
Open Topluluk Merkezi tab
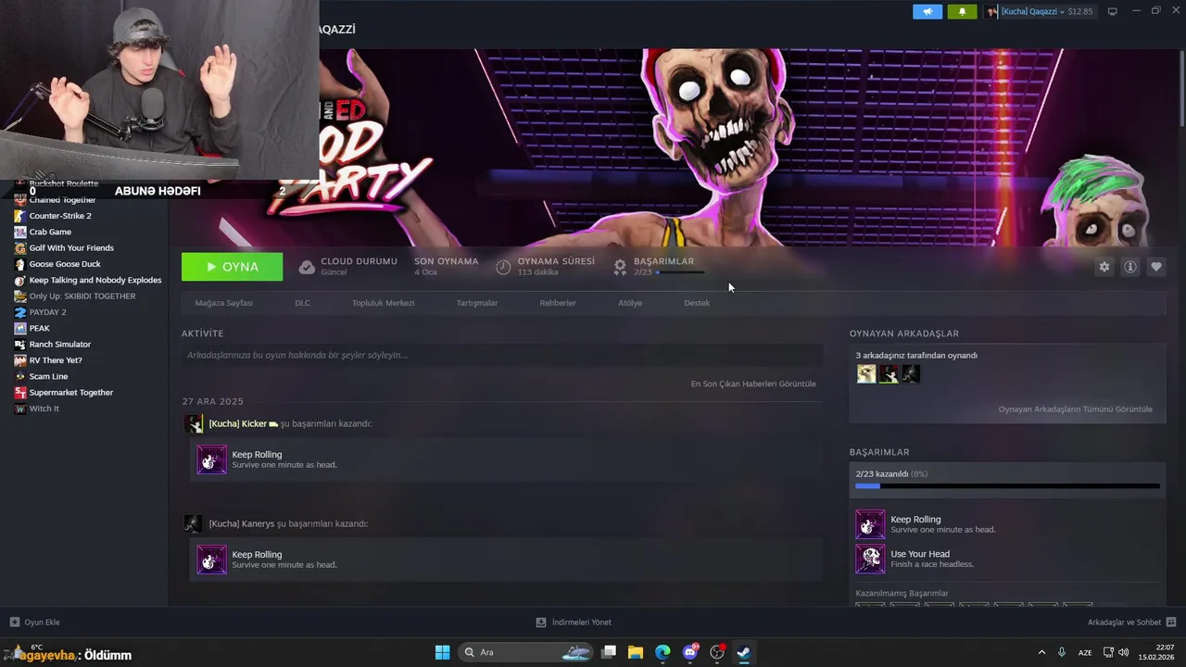[x=383, y=303]
